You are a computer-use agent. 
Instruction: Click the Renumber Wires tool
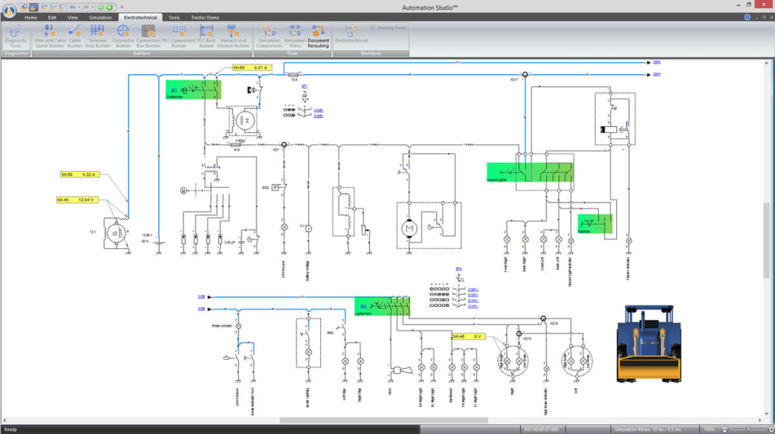(x=295, y=37)
